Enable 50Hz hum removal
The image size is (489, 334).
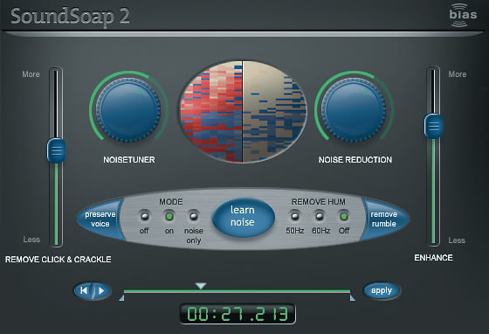coord(295,216)
